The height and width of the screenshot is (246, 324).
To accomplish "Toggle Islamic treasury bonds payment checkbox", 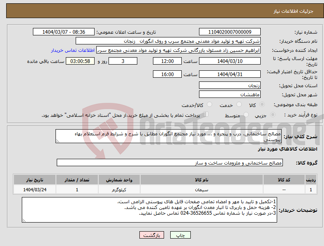I will (206, 114).
